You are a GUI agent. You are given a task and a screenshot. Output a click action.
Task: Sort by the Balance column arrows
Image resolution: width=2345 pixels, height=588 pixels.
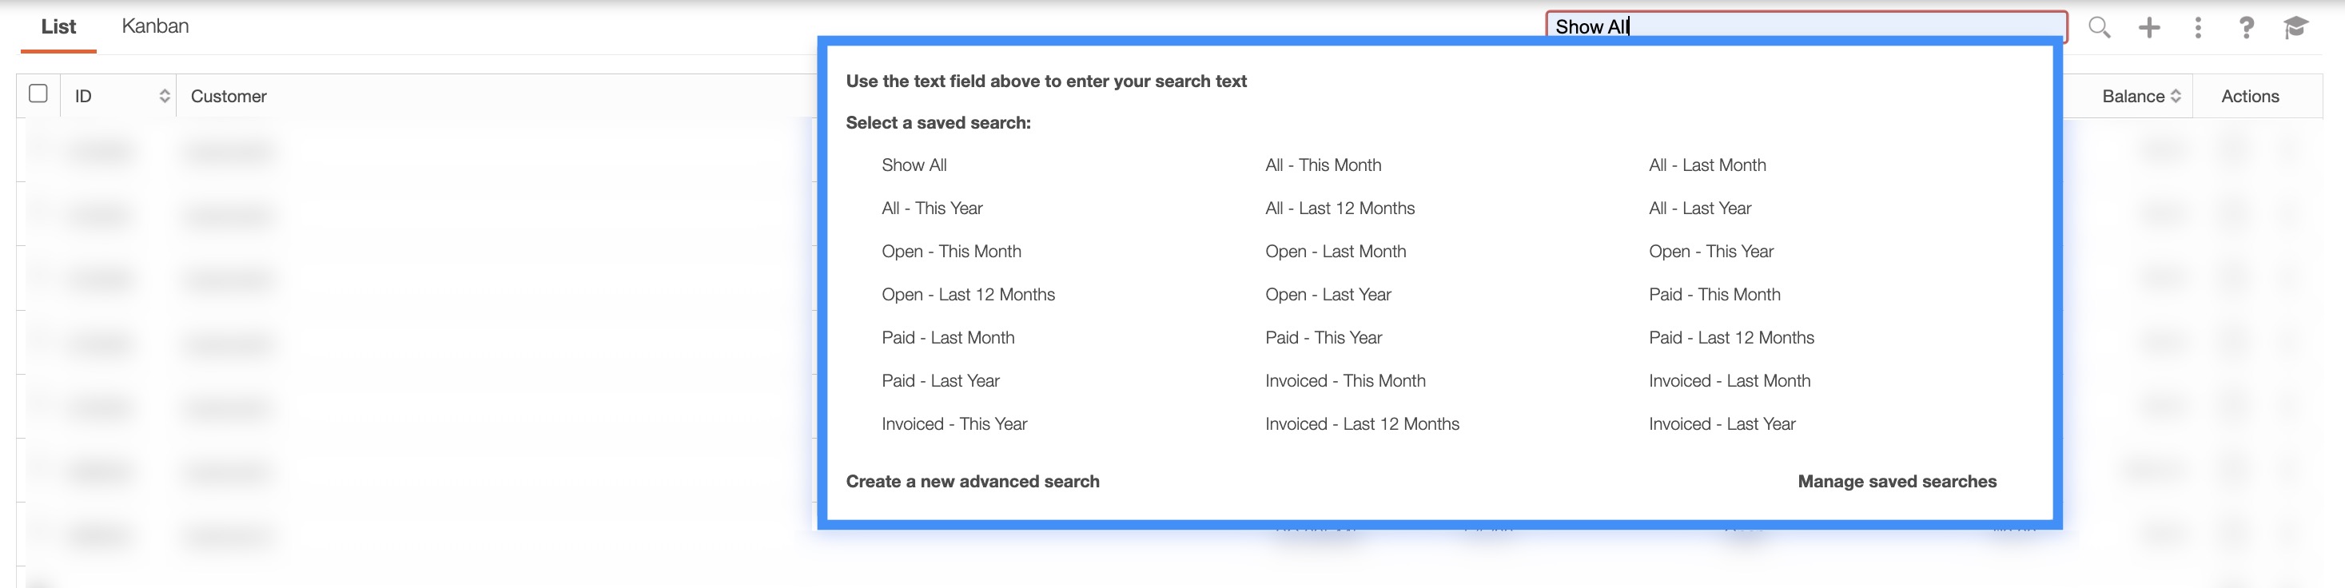[2176, 97]
